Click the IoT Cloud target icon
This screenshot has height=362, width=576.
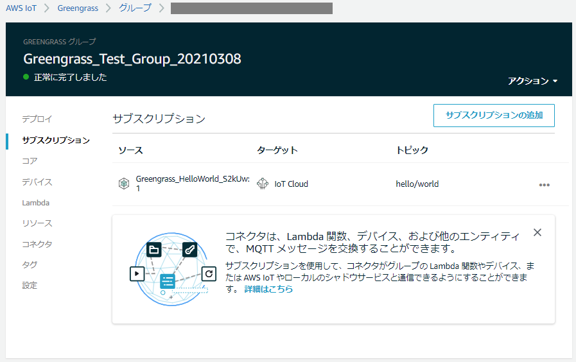coord(262,183)
